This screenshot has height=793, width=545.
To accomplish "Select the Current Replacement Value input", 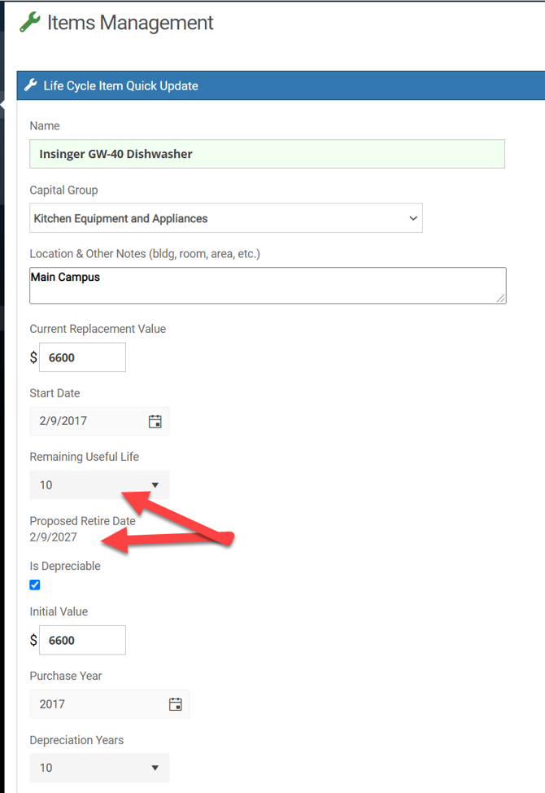I will tap(82, 357).
